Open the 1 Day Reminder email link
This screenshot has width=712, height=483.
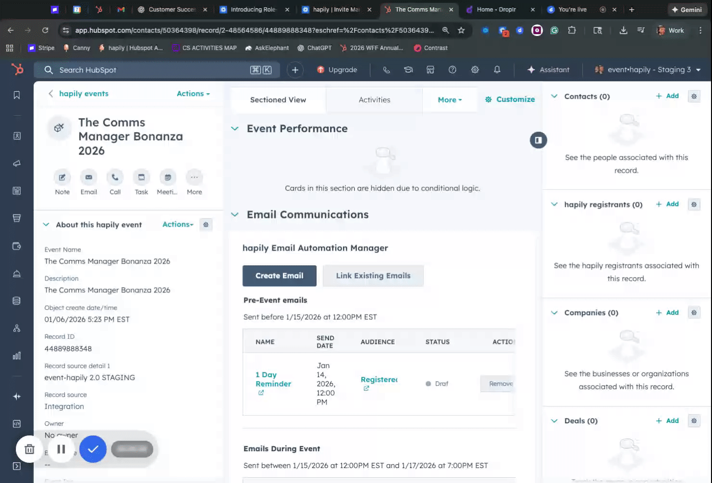point(273,379)
